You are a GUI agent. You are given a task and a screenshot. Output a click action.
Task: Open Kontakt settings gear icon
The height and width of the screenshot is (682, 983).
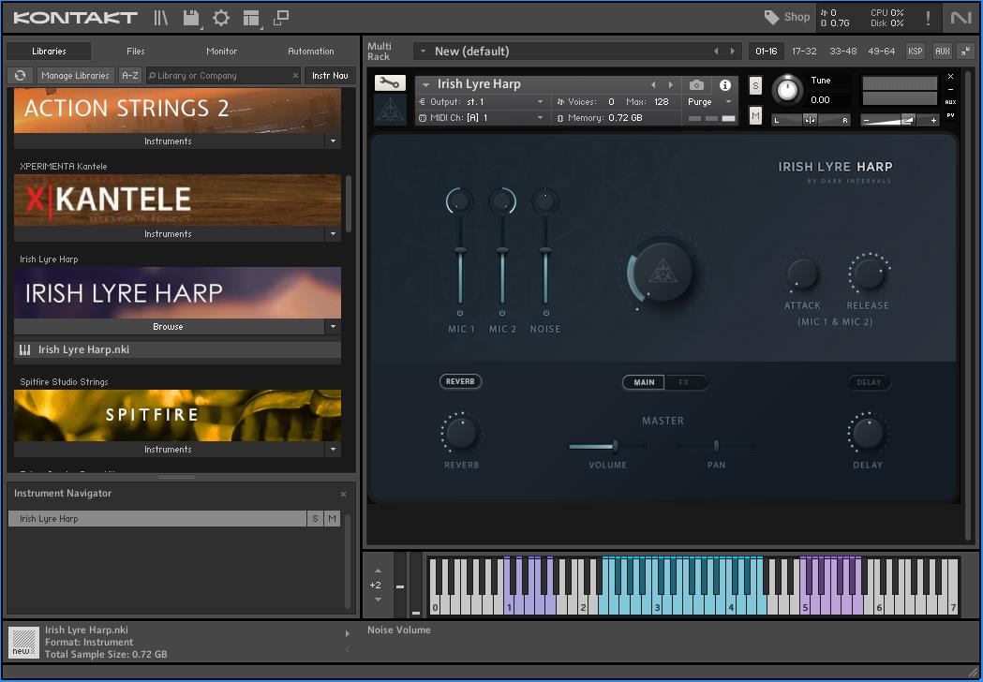(x=221, y=17)
